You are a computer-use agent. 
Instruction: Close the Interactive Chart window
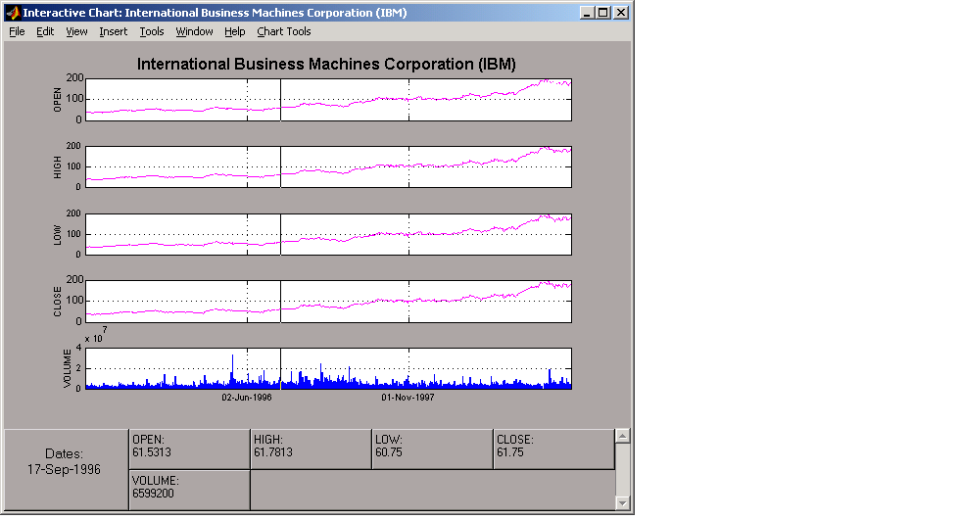tap(620, 13)
